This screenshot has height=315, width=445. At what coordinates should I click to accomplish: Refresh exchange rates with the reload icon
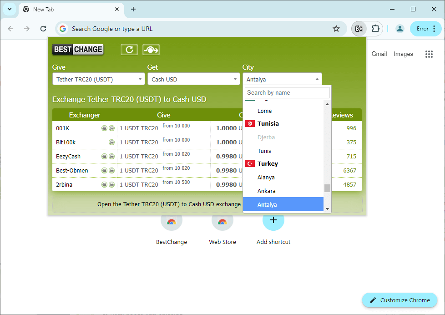tap(129, 50)
